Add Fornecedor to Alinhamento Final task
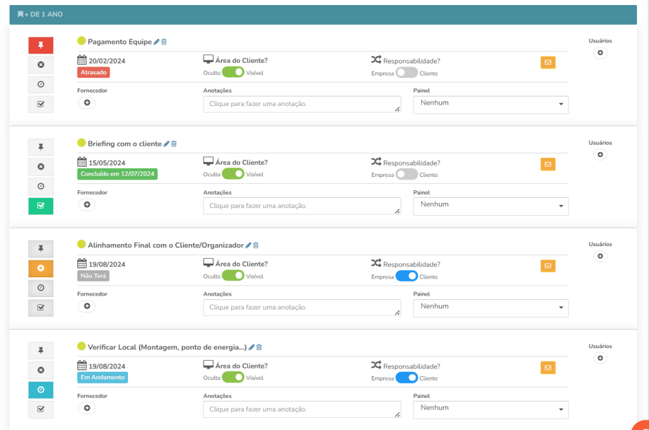Screen dimensions: 649x430 tap(87, 306)
